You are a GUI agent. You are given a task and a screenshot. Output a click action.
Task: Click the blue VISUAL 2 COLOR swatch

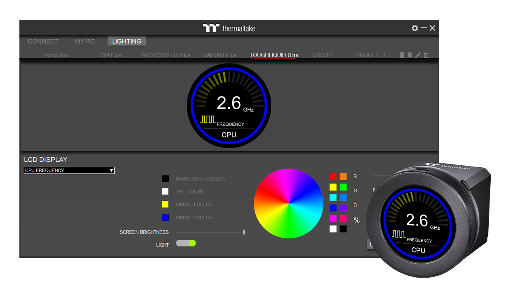(165, 217)
